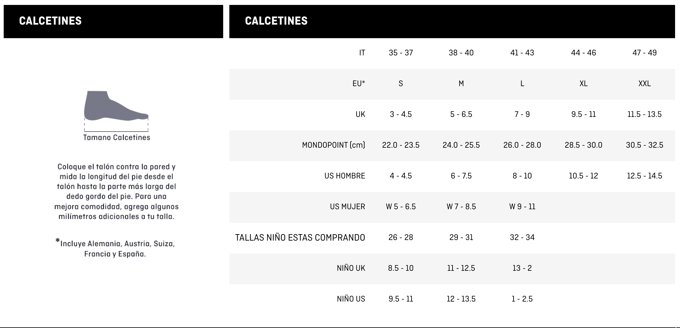Viewport: 680px width, 328px height.
Task: Click the W 7 - 8.5 cell
Action: coord(461,207)
